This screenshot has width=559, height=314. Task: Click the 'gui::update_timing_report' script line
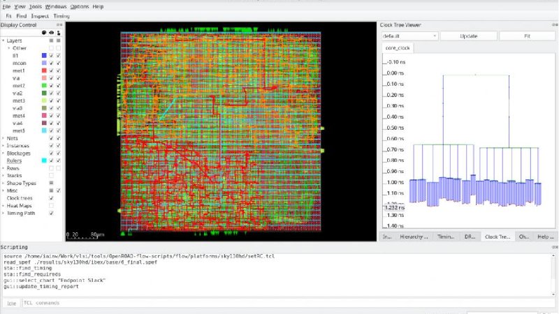pyautogui.click(x=41, y=287)
